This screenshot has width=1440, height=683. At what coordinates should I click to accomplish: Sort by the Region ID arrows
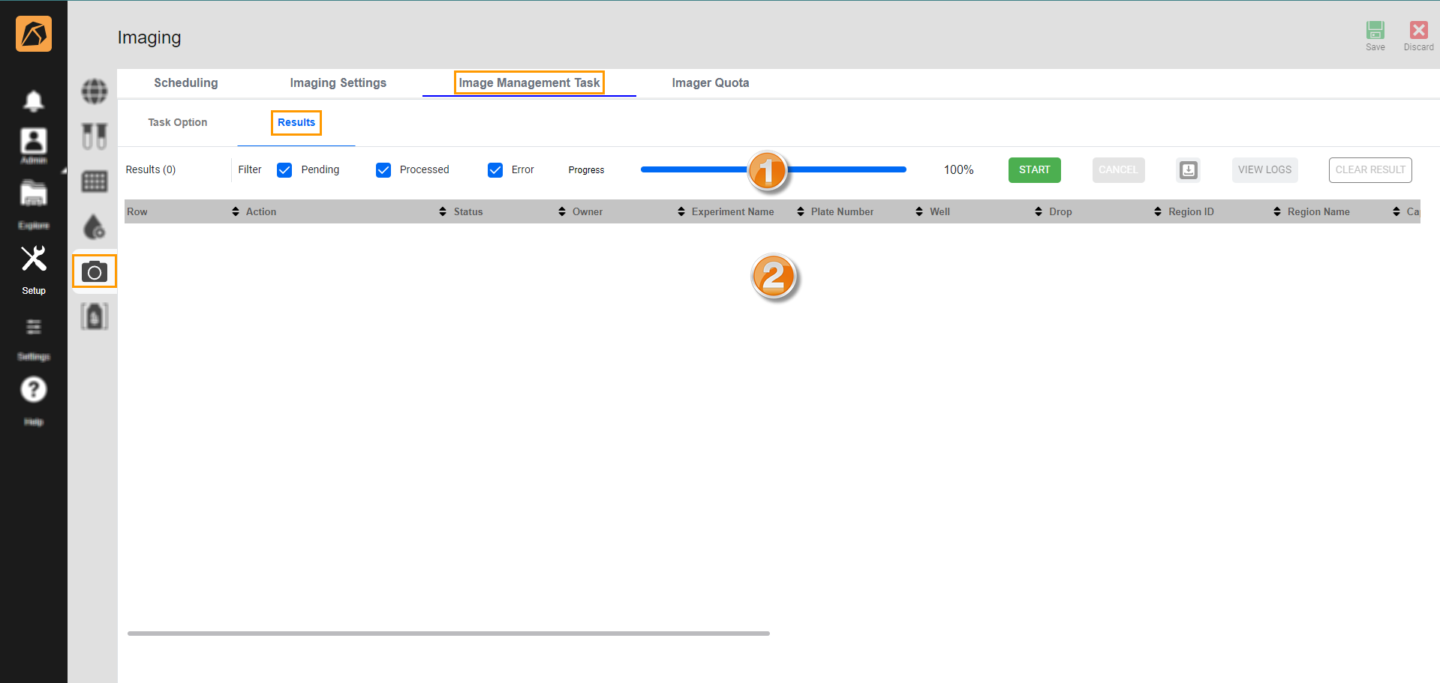[x=1158, y=212]
